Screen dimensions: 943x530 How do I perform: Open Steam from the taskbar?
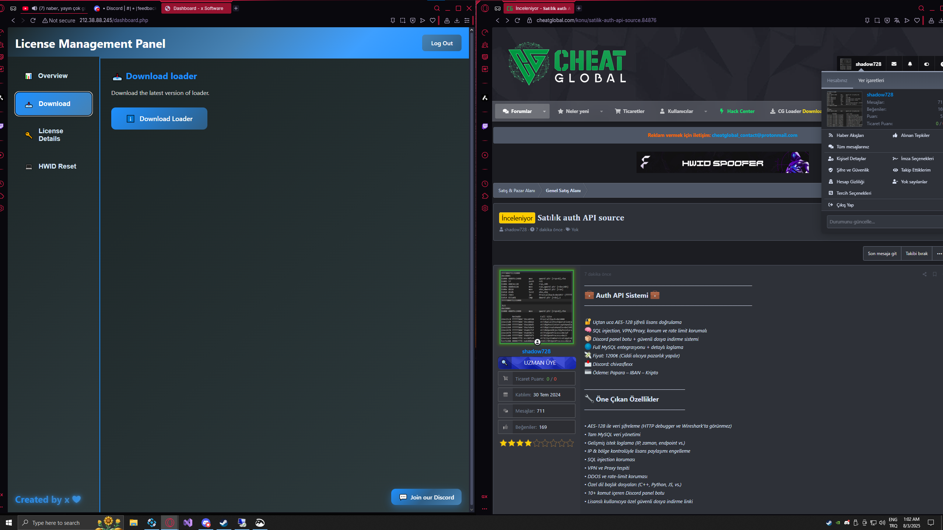point(224,523)
